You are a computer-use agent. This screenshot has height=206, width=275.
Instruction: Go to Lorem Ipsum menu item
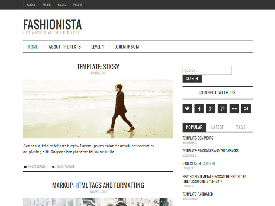pyautogui.click(x=127, y=47)
